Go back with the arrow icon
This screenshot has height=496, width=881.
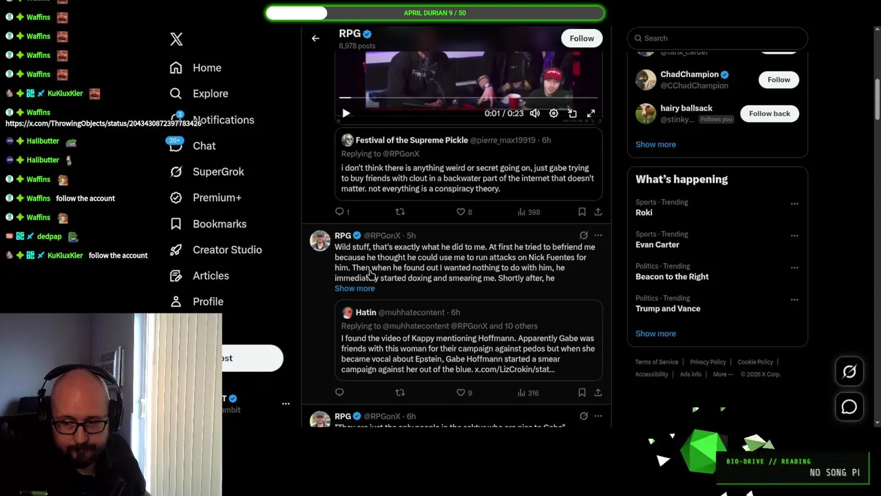[x=315, y=39]
